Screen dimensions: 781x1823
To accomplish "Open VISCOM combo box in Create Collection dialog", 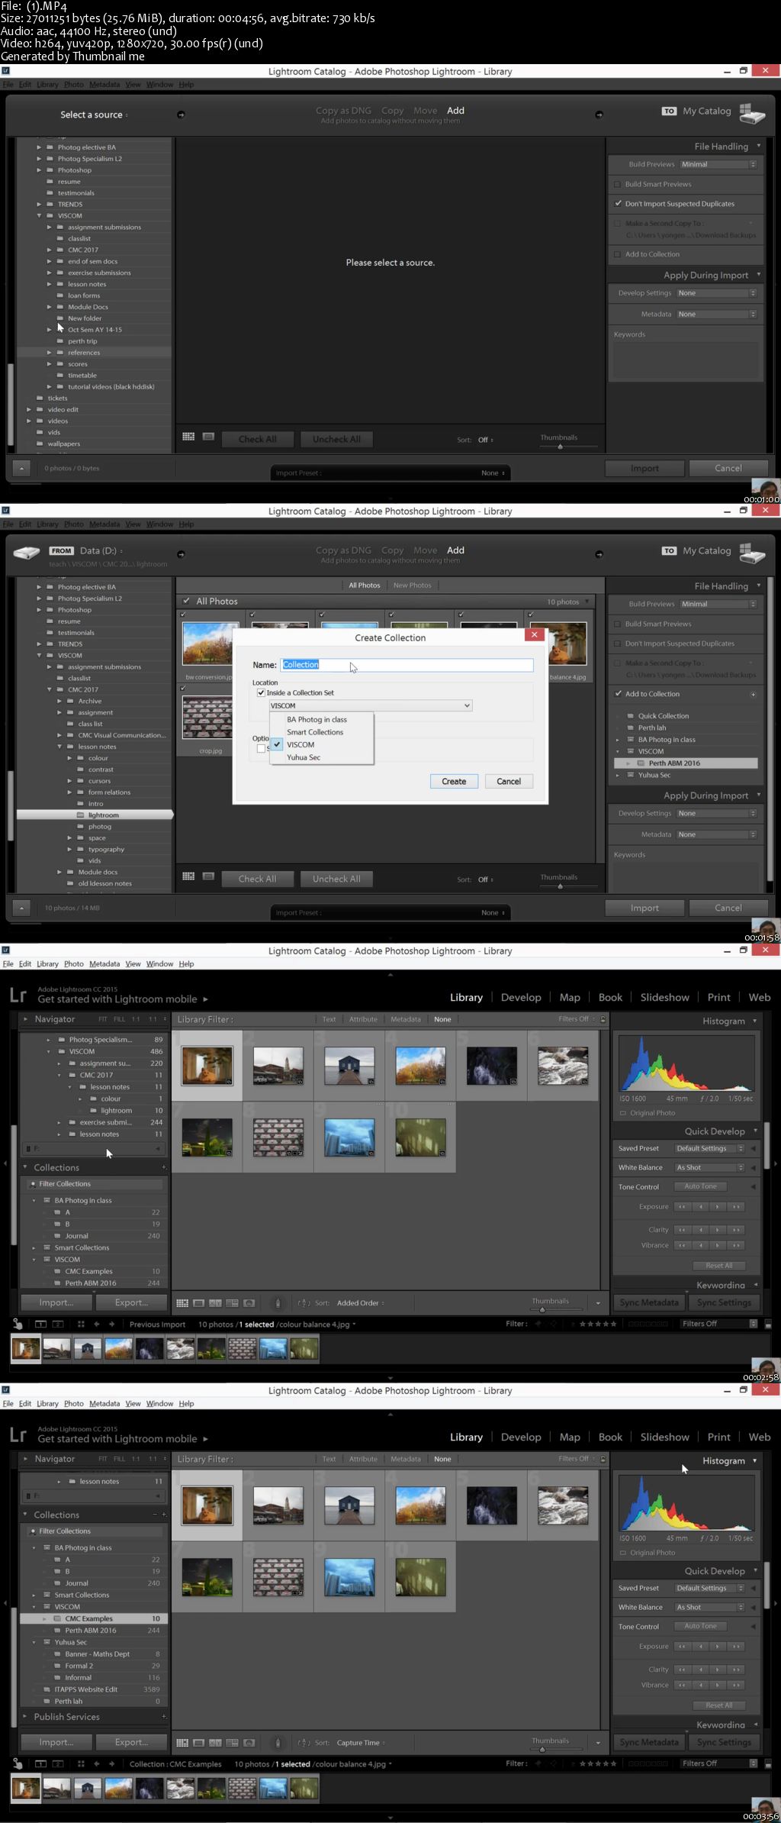I will 371,705.
